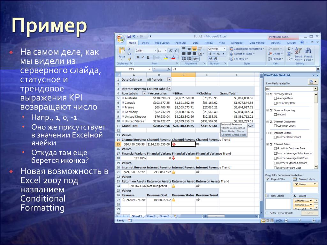Switch to the Insert ribbon tab
This screenshot has height=245, width=327.
point(145,43)
